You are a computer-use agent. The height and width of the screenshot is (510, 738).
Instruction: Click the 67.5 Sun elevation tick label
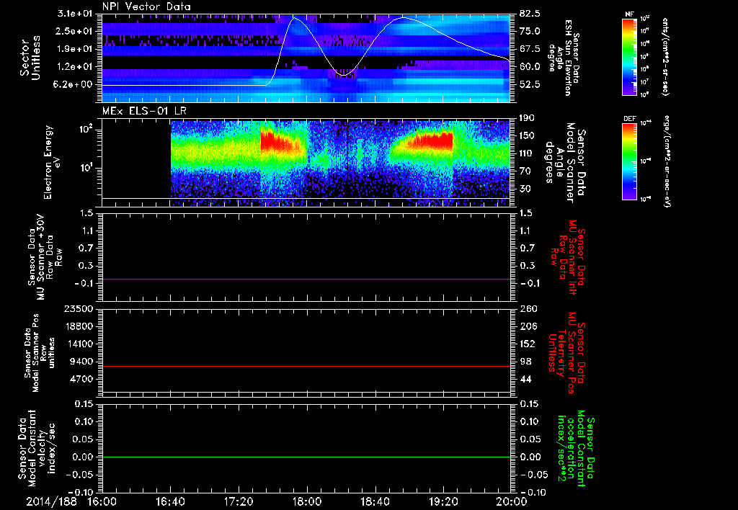click(x=530, y=49)
